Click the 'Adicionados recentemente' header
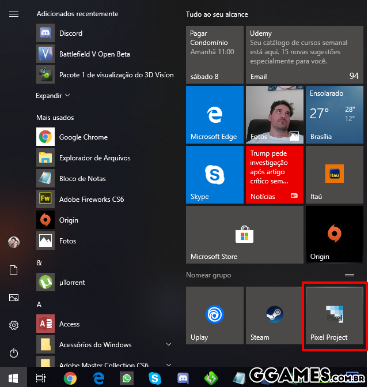 pos(77,14)
